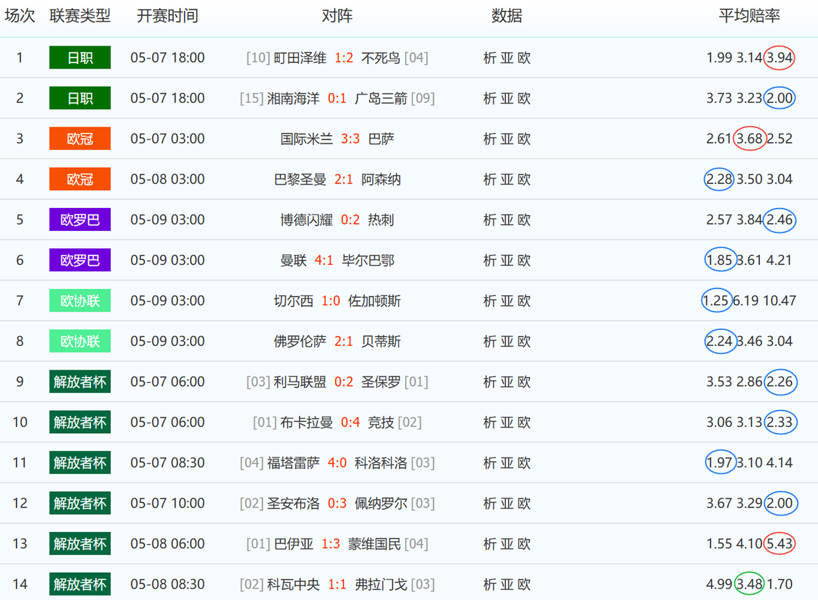
Task: Open 欧 odds for 国际米兰 match
Action: click(524, 139)
